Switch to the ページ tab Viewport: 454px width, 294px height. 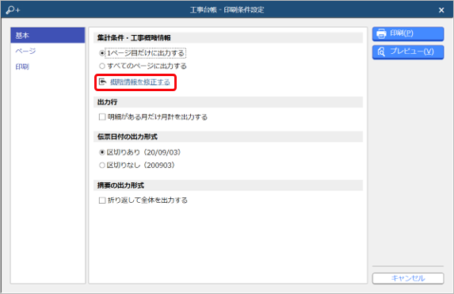(48, 52)
